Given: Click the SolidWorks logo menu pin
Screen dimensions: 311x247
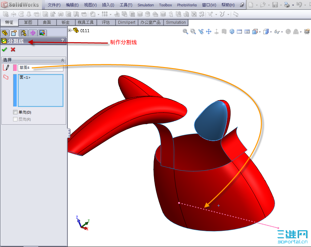Looking at the screenshot, I should point(242,5).
